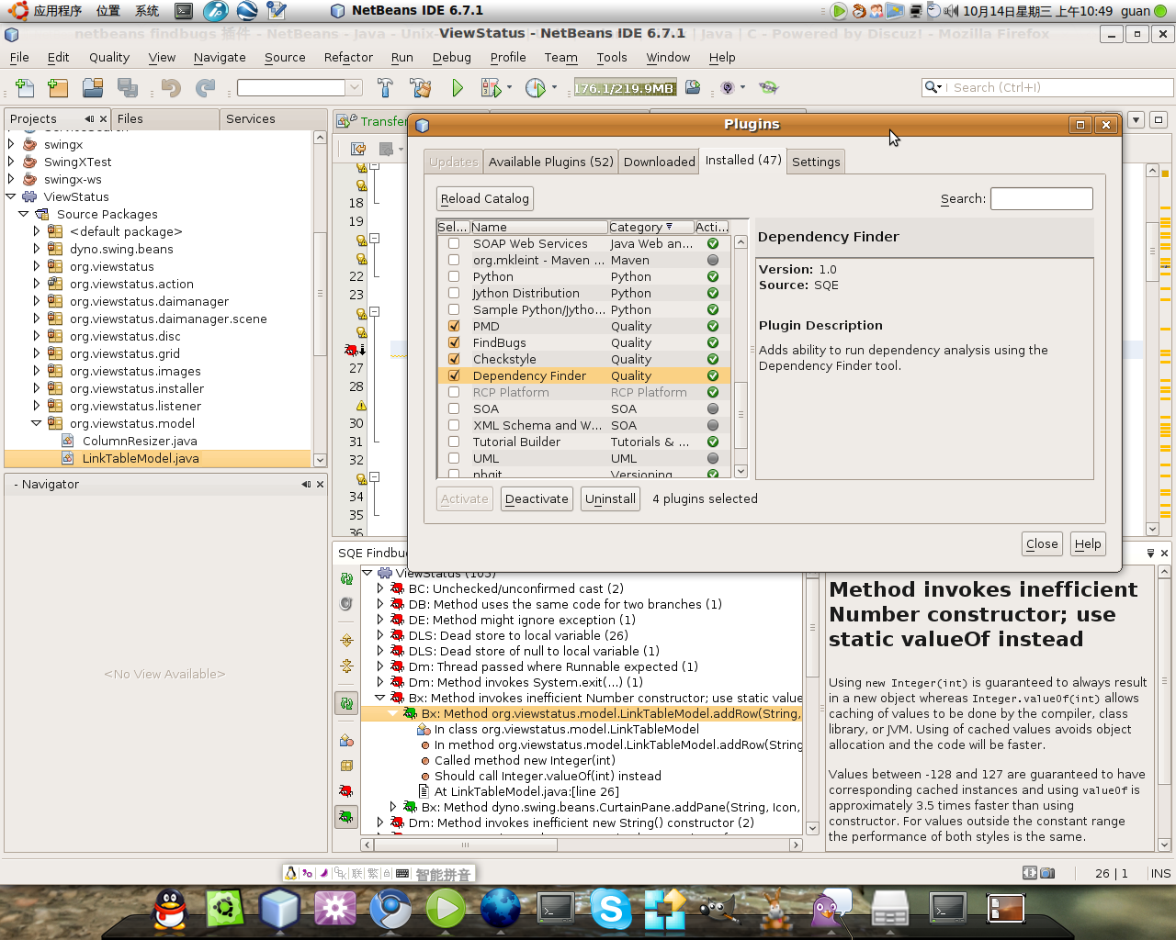Screen dimensions: 1176x940
Task: Click the Search (Ctrl+I) quick search field
Action: [1047, 87]
